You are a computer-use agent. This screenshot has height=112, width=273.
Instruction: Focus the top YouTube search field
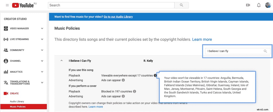pos(111,5)
